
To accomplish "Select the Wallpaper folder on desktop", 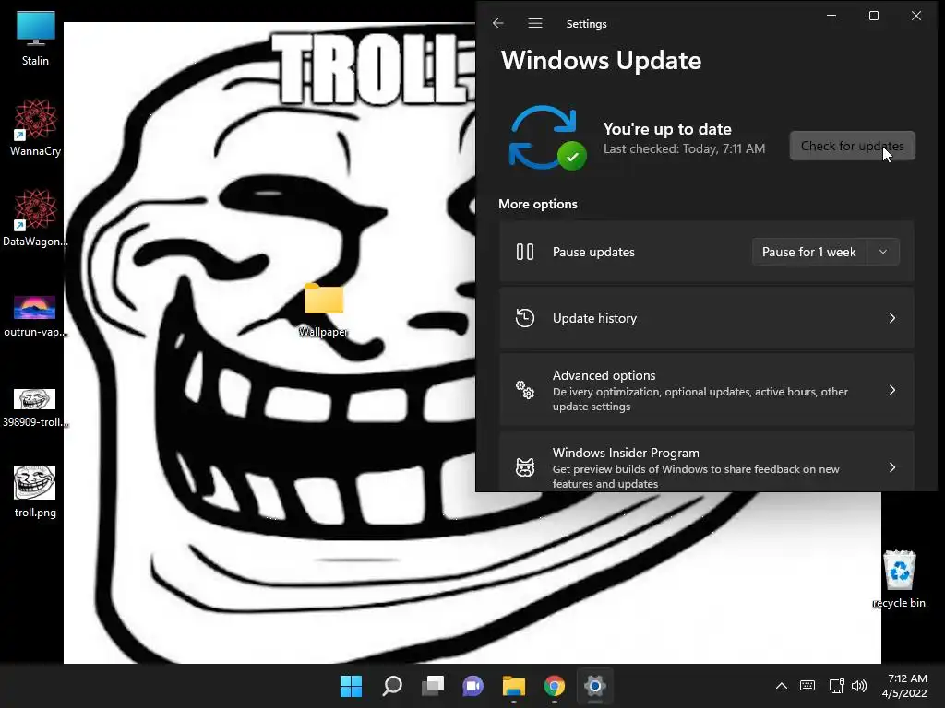I will pyautogui.click(x=324, y=310).
